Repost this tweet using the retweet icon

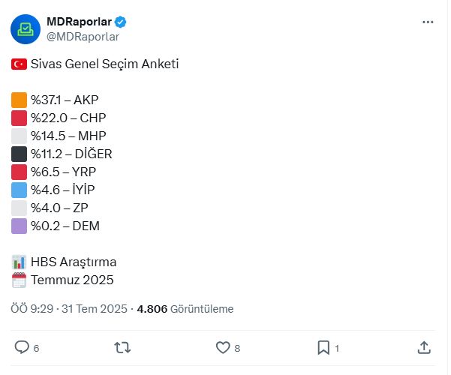click(122, 348)
